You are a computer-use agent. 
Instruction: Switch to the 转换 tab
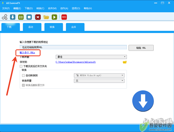pyautogui.click(x=54, y=27)
